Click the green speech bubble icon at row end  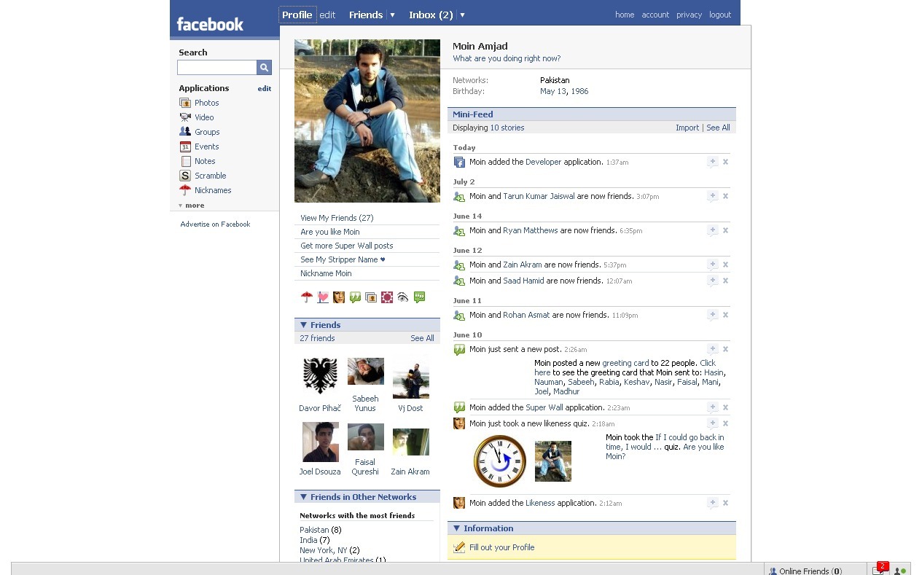[x=419, y=297]
